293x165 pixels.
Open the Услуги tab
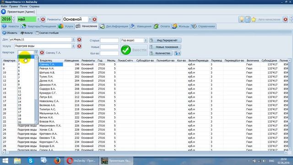(x=66, y=27)
